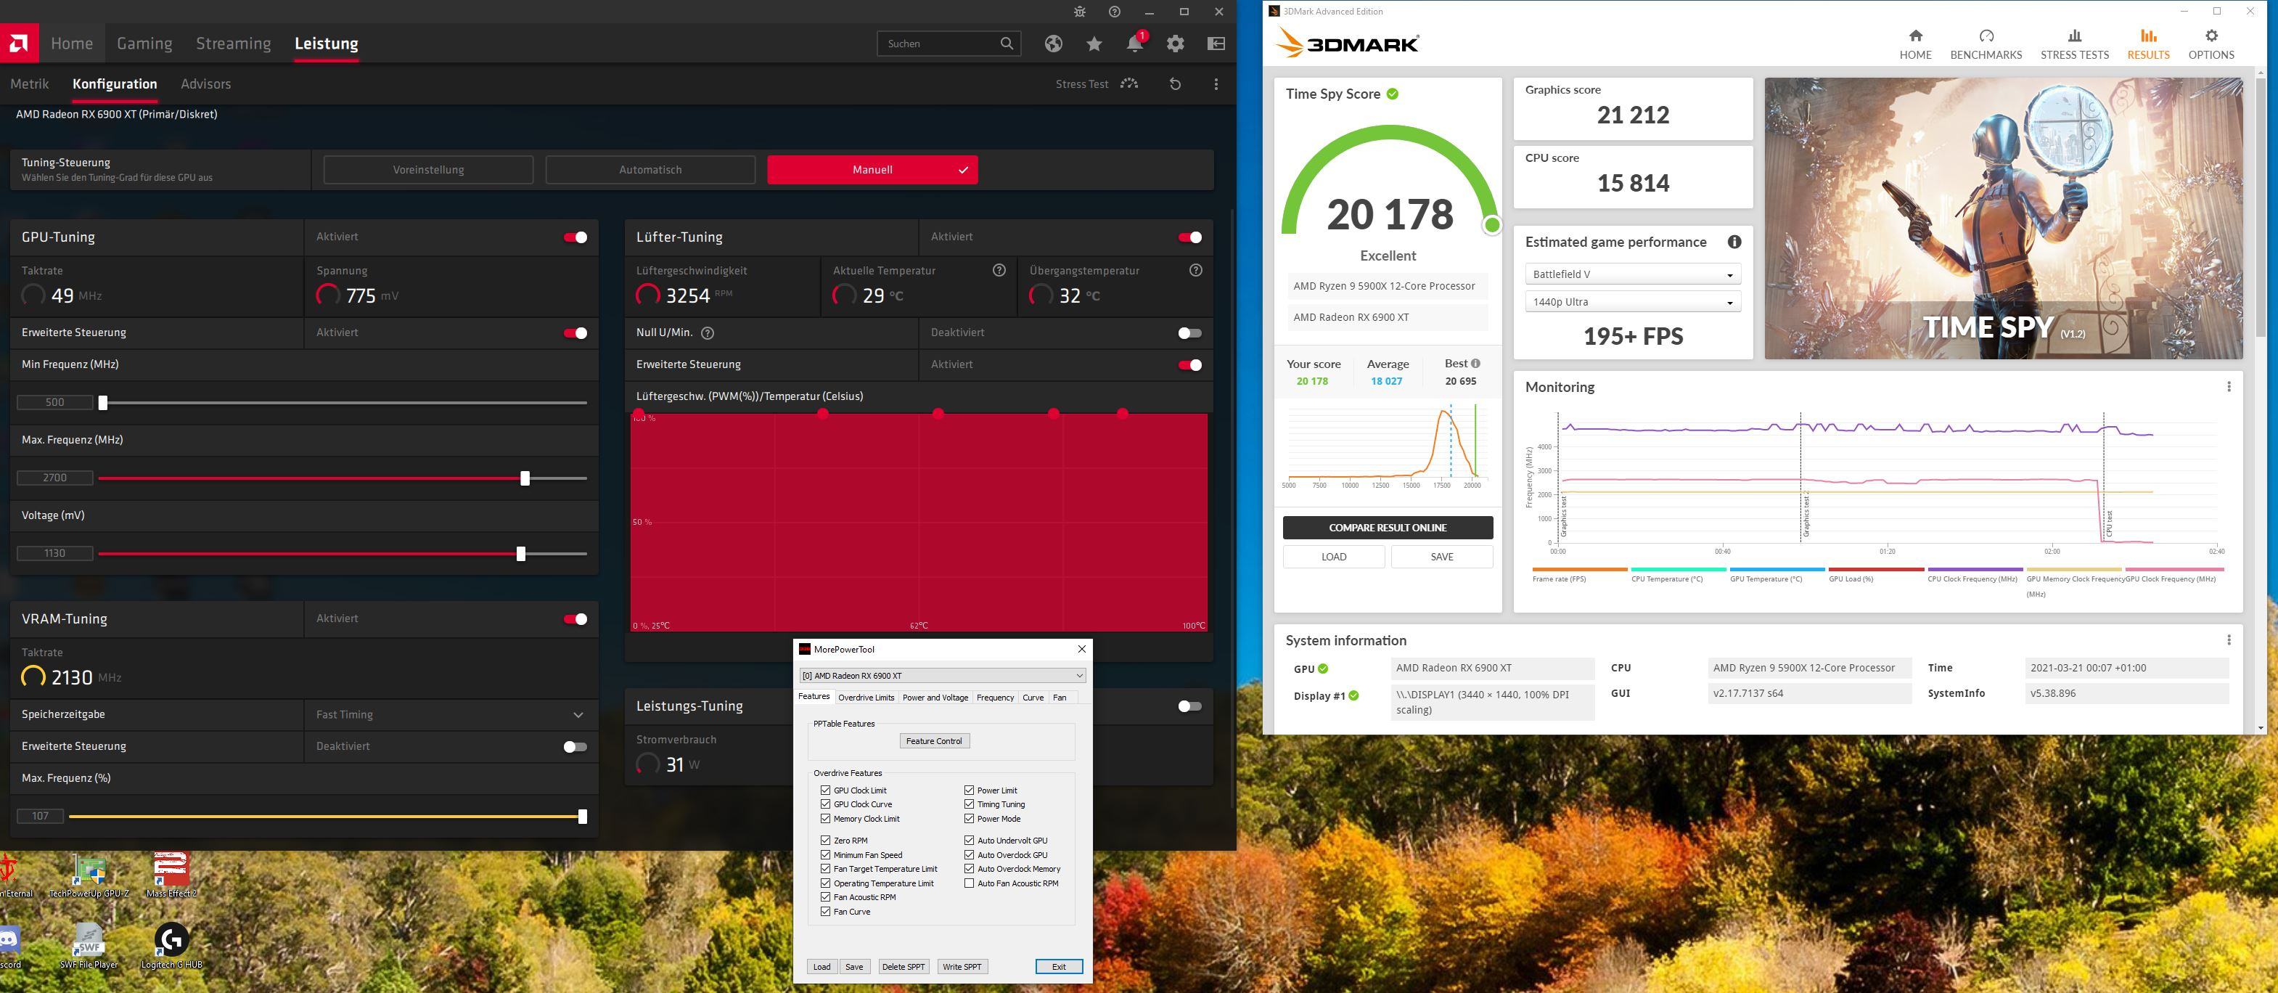Click Max. Frequenz (MHz) slider handle
This screenshot has width=2278, height=993.
click(525, 478)
